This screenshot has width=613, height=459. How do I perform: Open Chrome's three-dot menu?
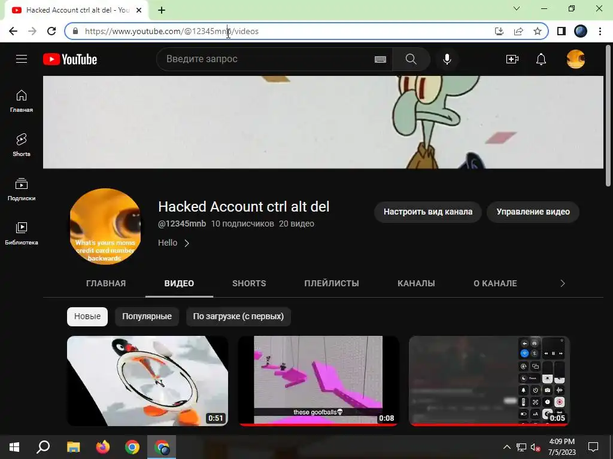coord(600,31)
